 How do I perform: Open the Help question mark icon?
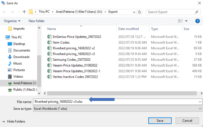point(197,21)
